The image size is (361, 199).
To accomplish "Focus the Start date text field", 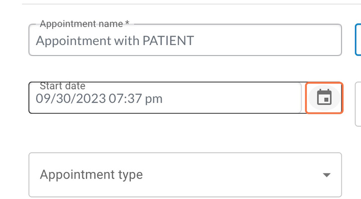I will (x=165, y=98).
